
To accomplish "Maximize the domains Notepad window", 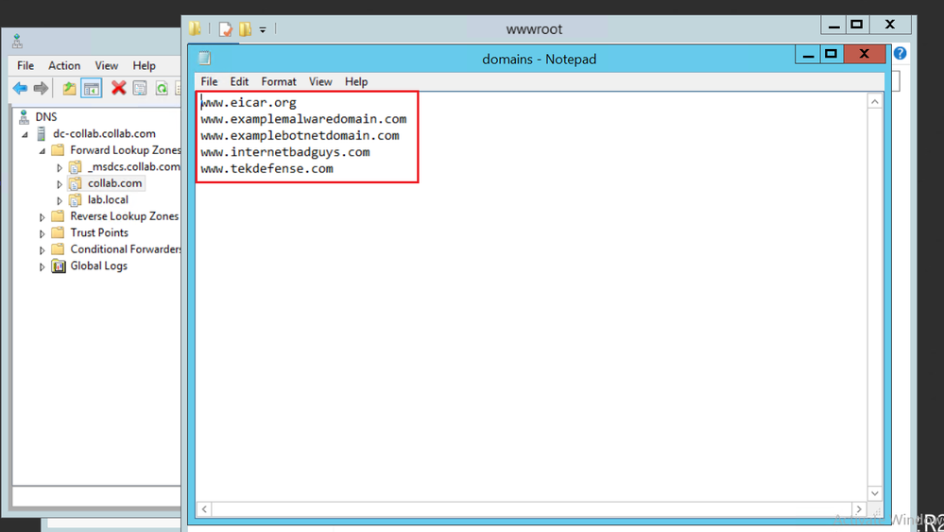I will coord(832,54).
